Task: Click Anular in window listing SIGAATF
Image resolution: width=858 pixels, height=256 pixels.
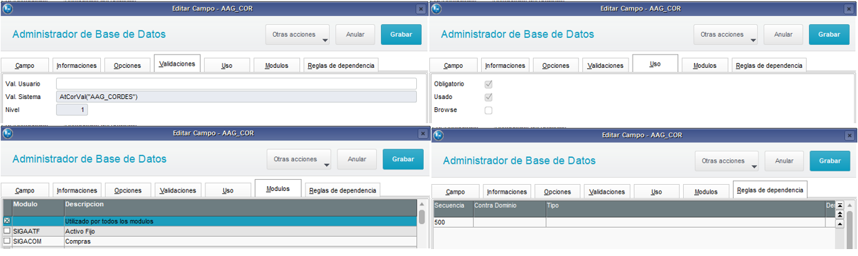Action: pyautogui.click(x=357, y=159)
